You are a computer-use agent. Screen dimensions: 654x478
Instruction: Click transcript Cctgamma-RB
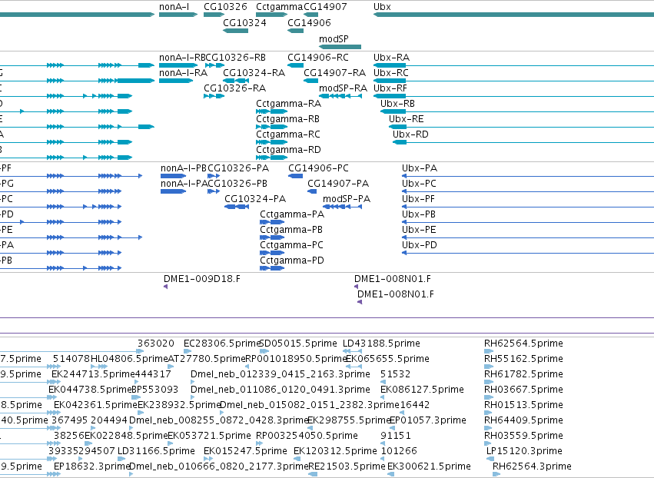pyautogui.click(x=287, y=119)
